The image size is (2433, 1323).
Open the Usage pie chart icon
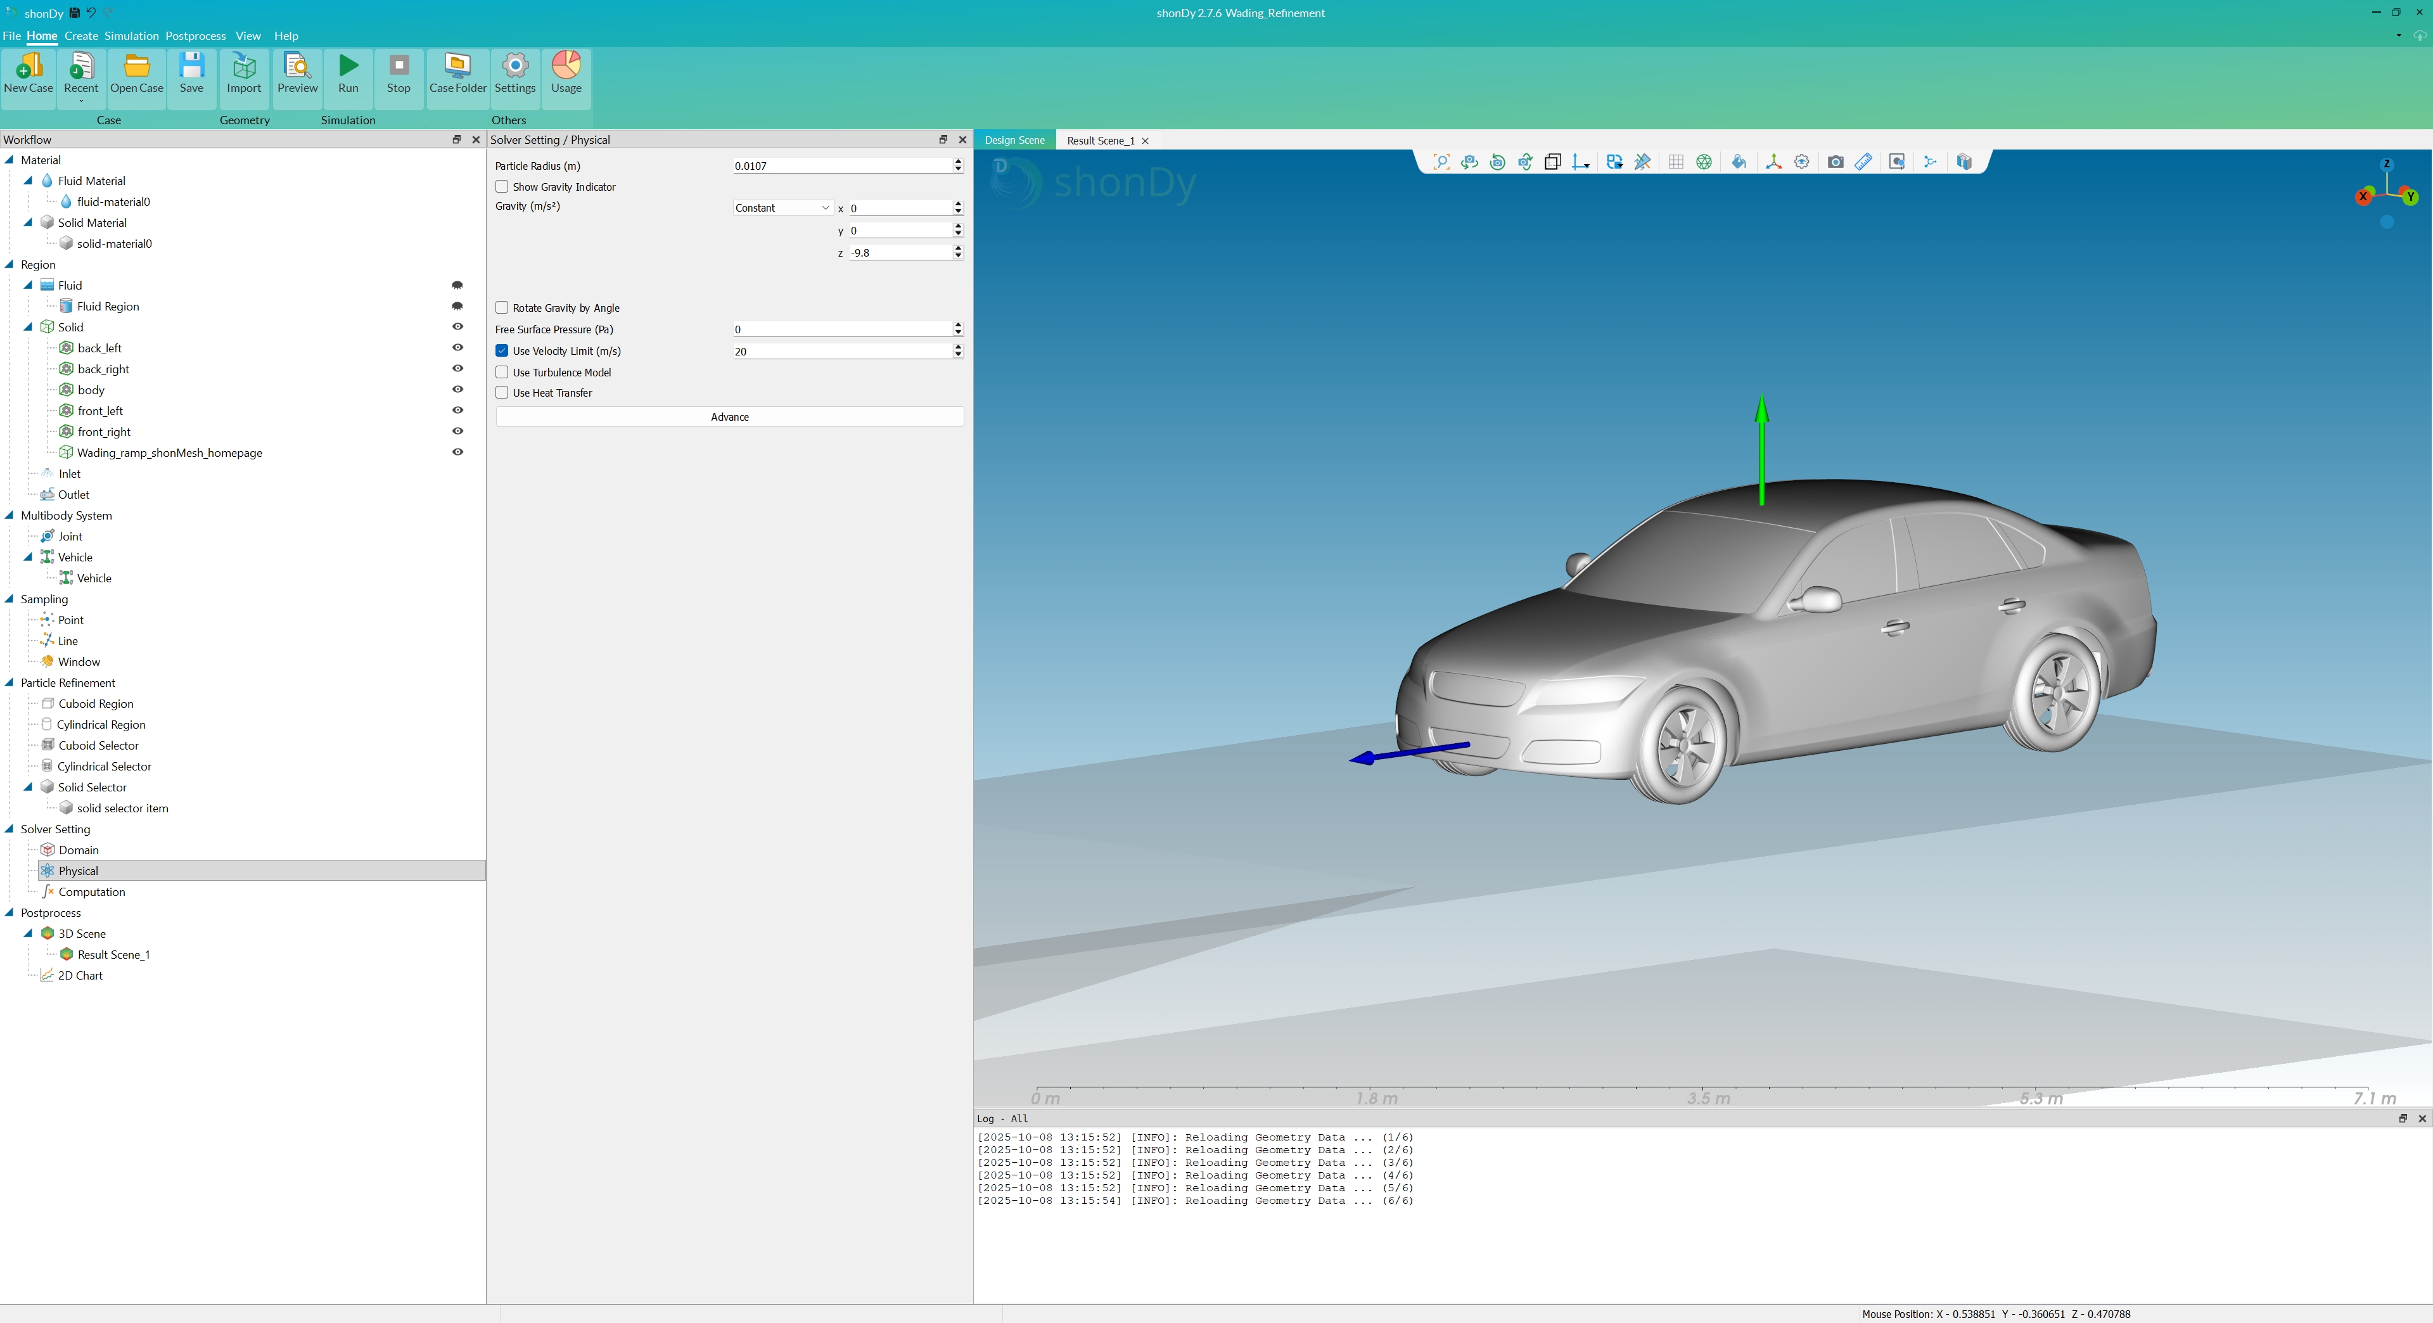click(566, 73)
